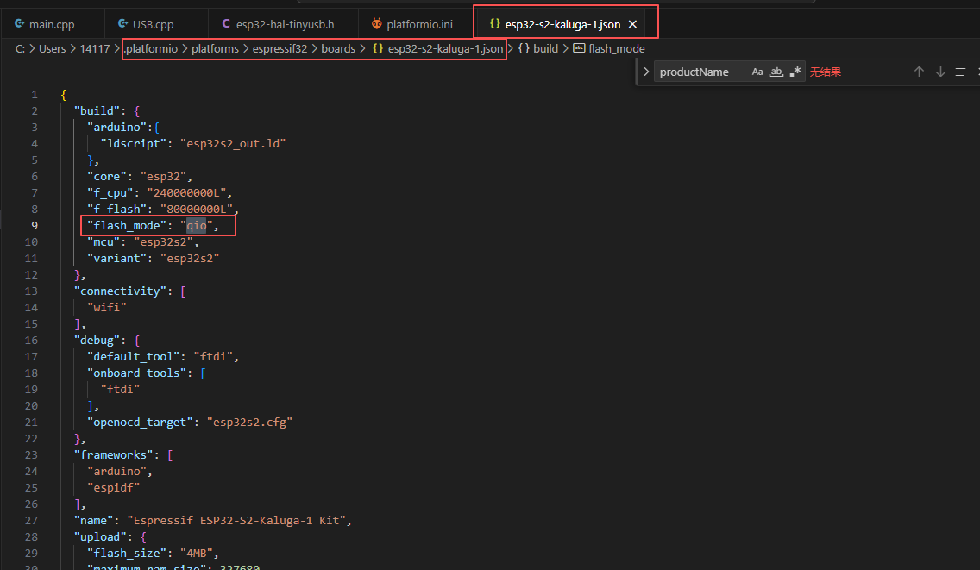The width and height of the screenshot is (980, 570).
Task: Open the build symbol breadcrumb
Action: click(545, 49)
